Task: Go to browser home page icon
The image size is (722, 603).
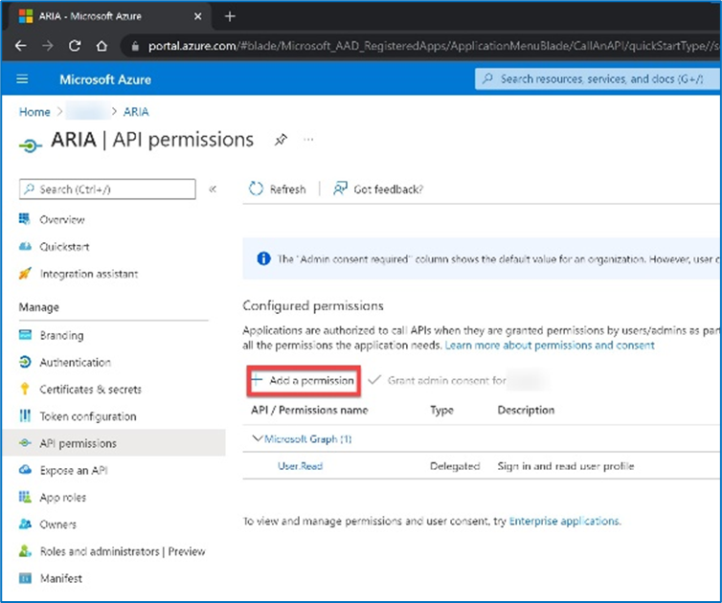Action: coord(102,46)
